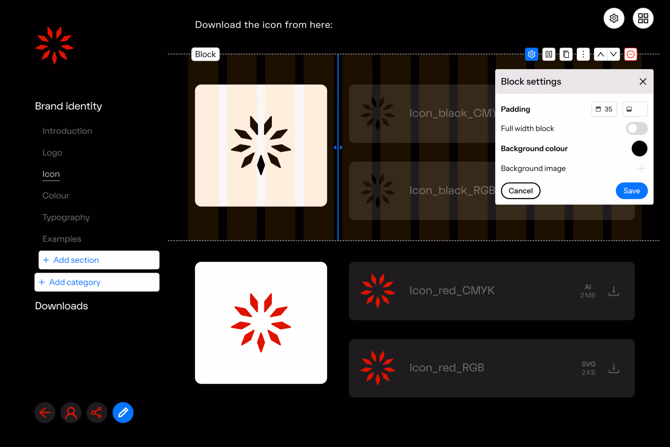Click the column resize handle arrows
This screenshot has width=670, height=447.
338,147
